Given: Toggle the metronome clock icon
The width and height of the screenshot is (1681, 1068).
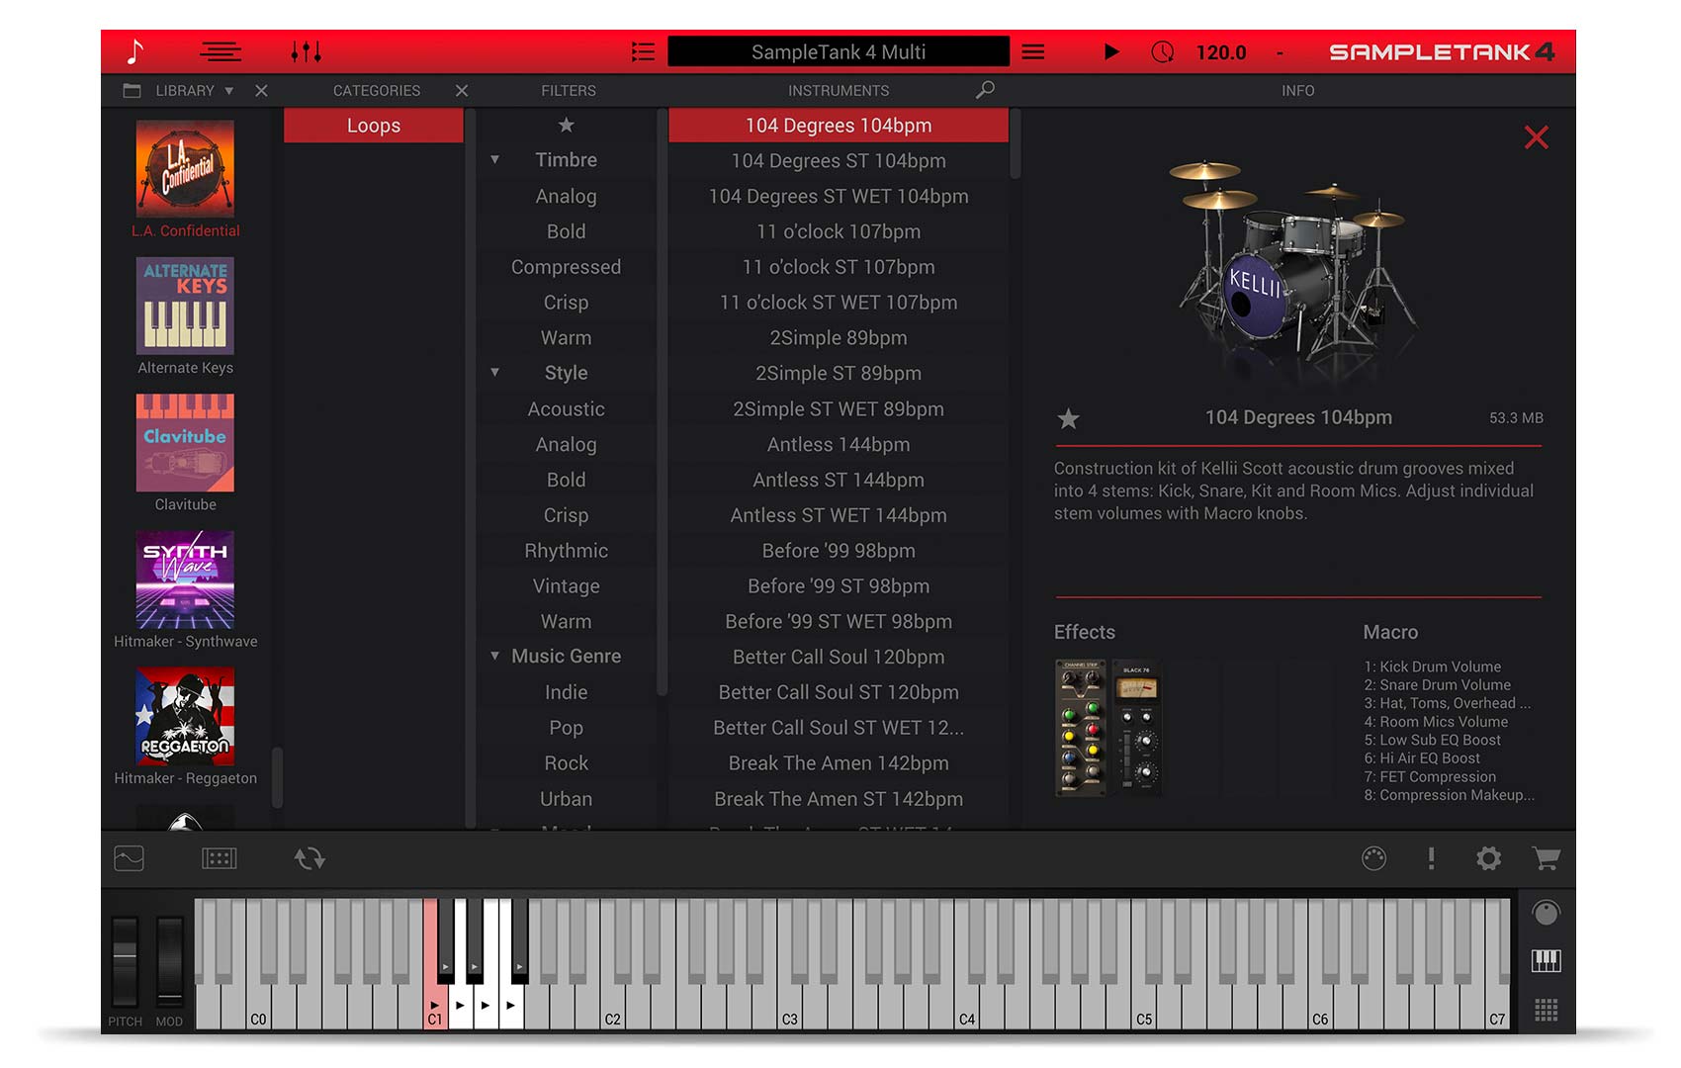Looking at the screenshot, I should [x=1163, y=52].
